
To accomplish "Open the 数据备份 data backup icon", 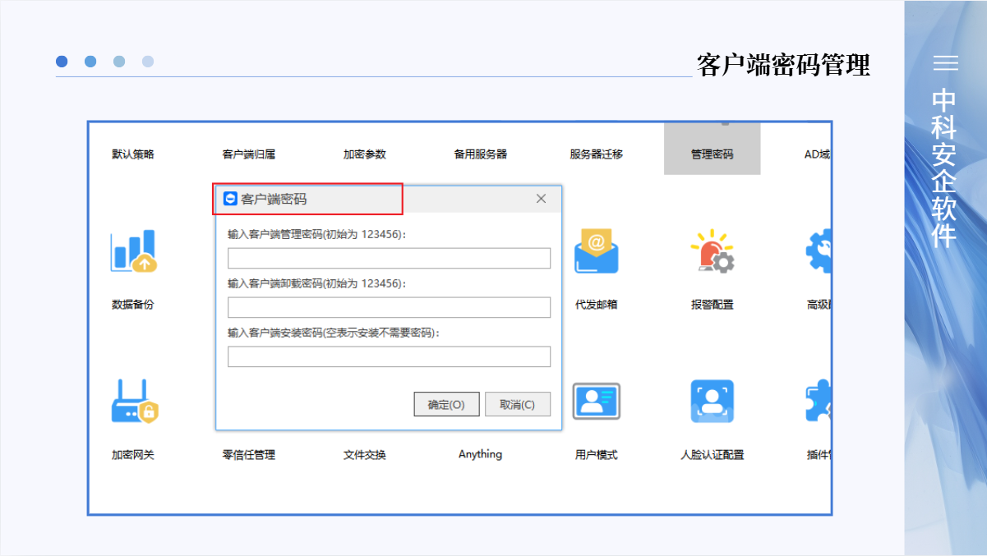I will pyautogui.click(x=133, y=252).
